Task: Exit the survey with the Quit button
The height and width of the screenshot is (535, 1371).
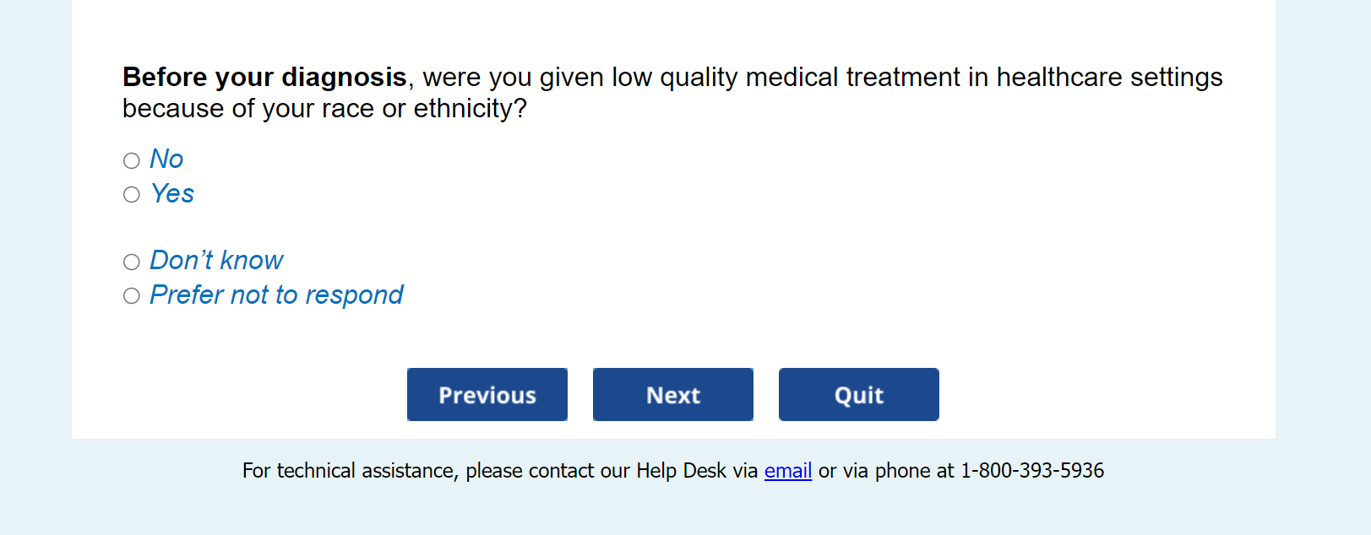Action: [x=858, y=394]
